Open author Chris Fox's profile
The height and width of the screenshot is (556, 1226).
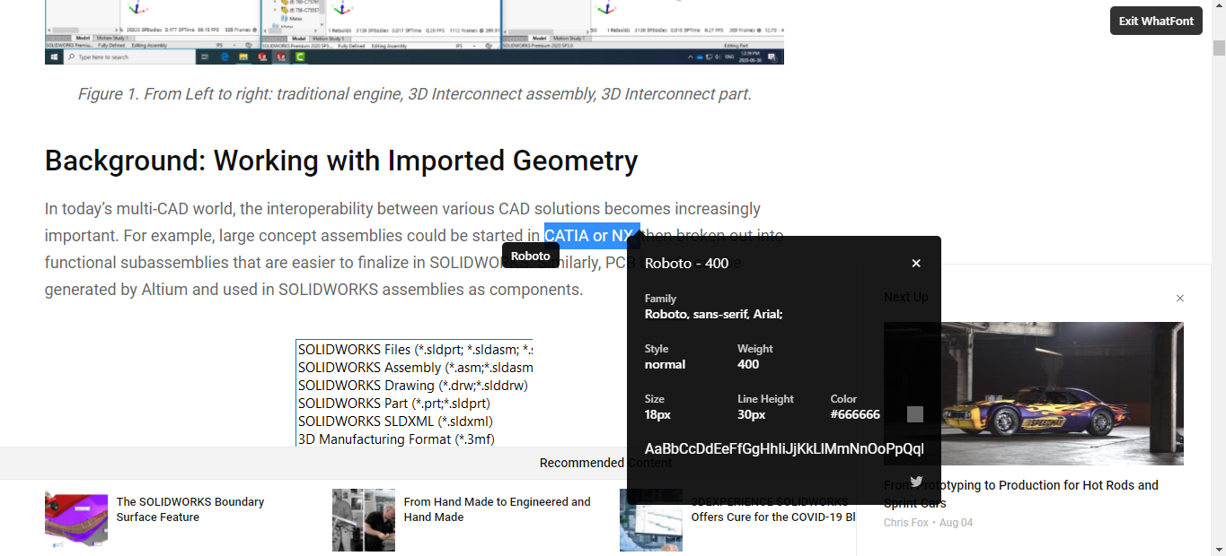pos(906,523)
